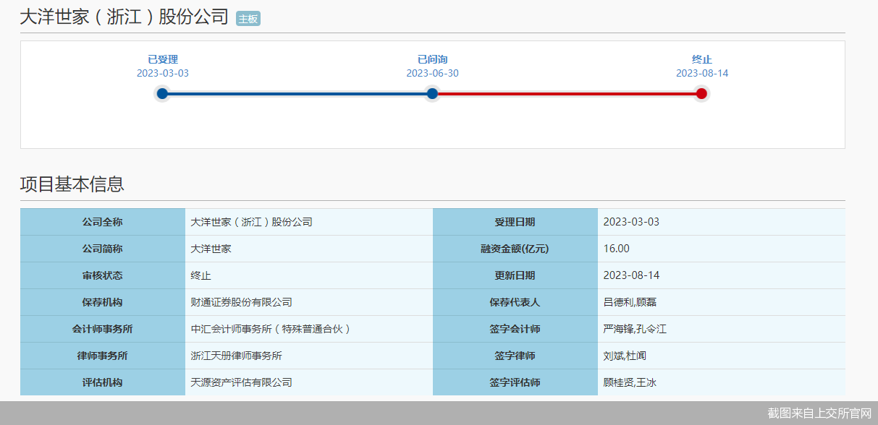The image size is (878, 425).
Task: Click the 已问询 timeline node dot
Action: coord(432,93)
